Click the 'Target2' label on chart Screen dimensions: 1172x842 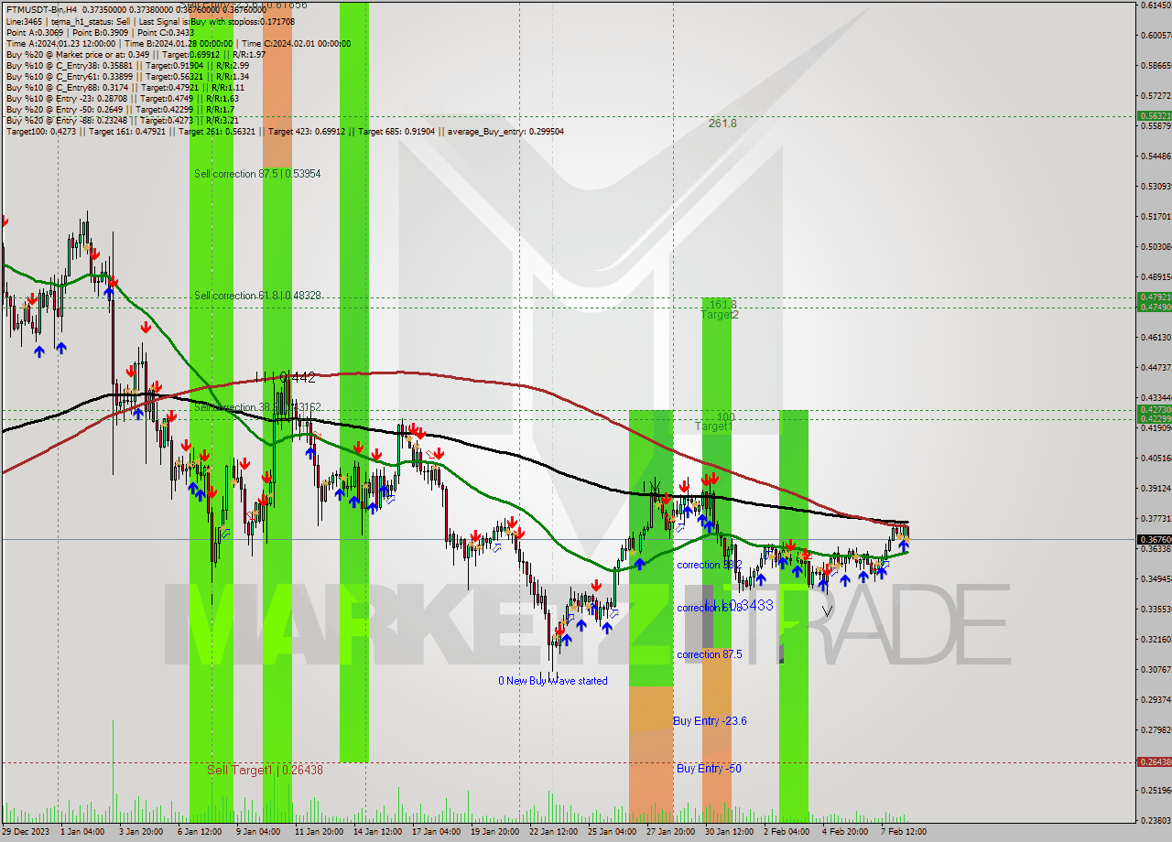720,315
